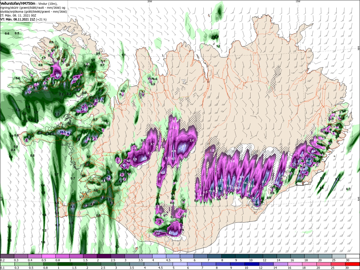
Task: Pick the grey snow swatch labeled 20
Action: [x=325, y=256]
